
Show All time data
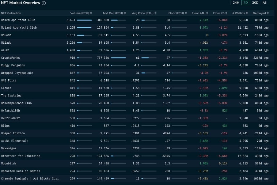(x=264, y=3)
